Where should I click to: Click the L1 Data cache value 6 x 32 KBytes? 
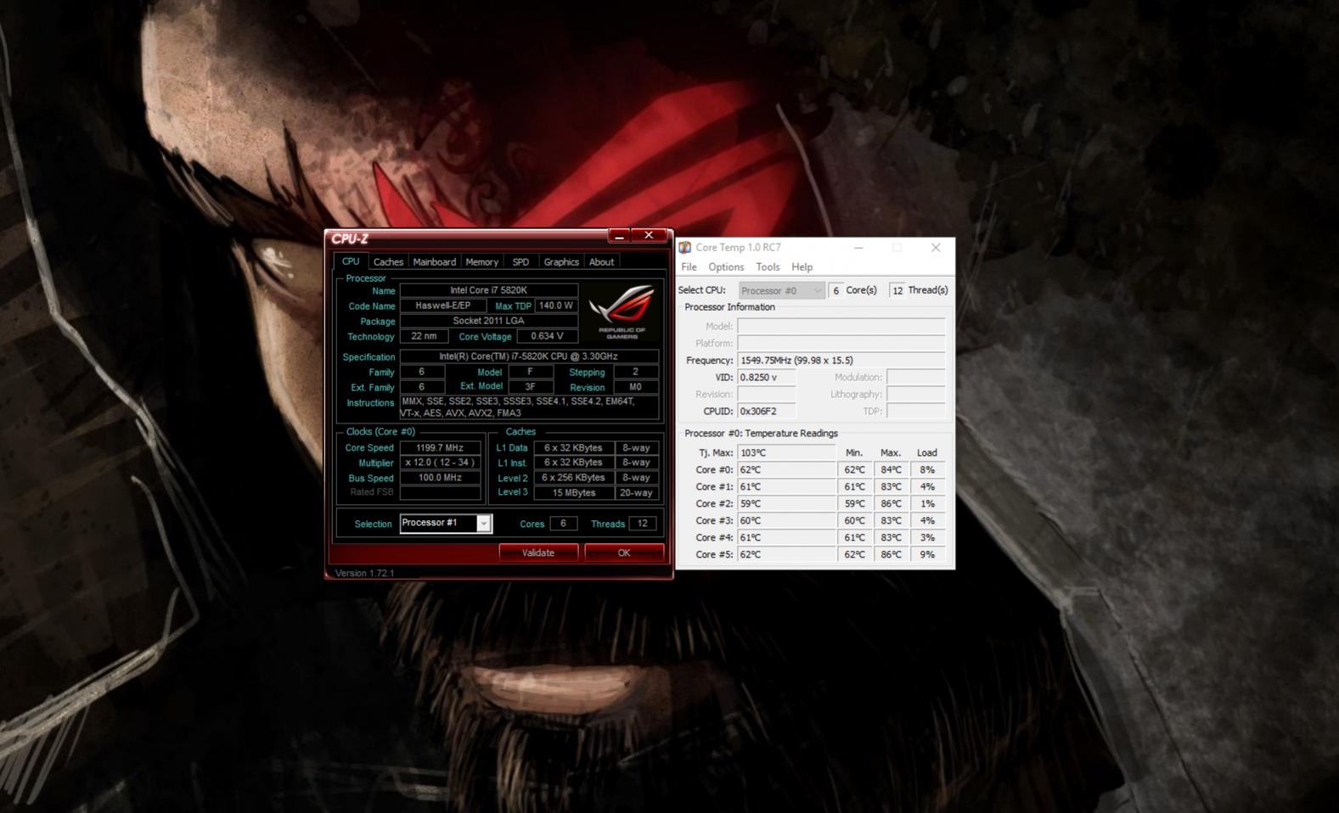point(573,447)
